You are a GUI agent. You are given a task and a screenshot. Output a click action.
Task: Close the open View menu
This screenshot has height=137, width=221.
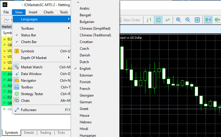tap(19, 12)
